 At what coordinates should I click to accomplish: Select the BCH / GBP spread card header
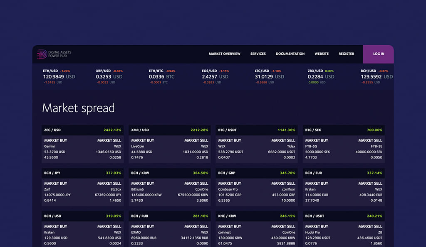tap(256, 173)
